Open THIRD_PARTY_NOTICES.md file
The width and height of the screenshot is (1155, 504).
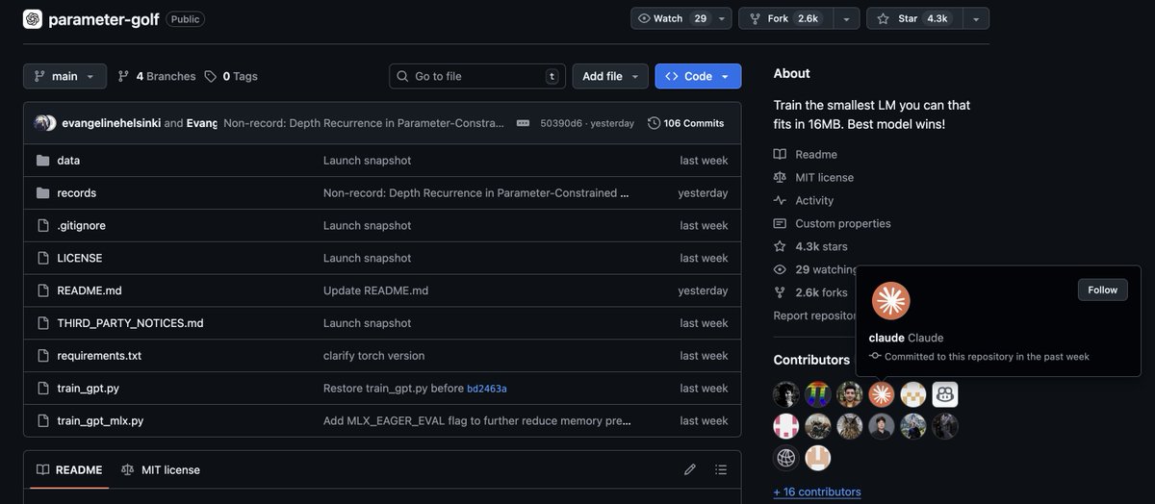(x=130, y=323)
